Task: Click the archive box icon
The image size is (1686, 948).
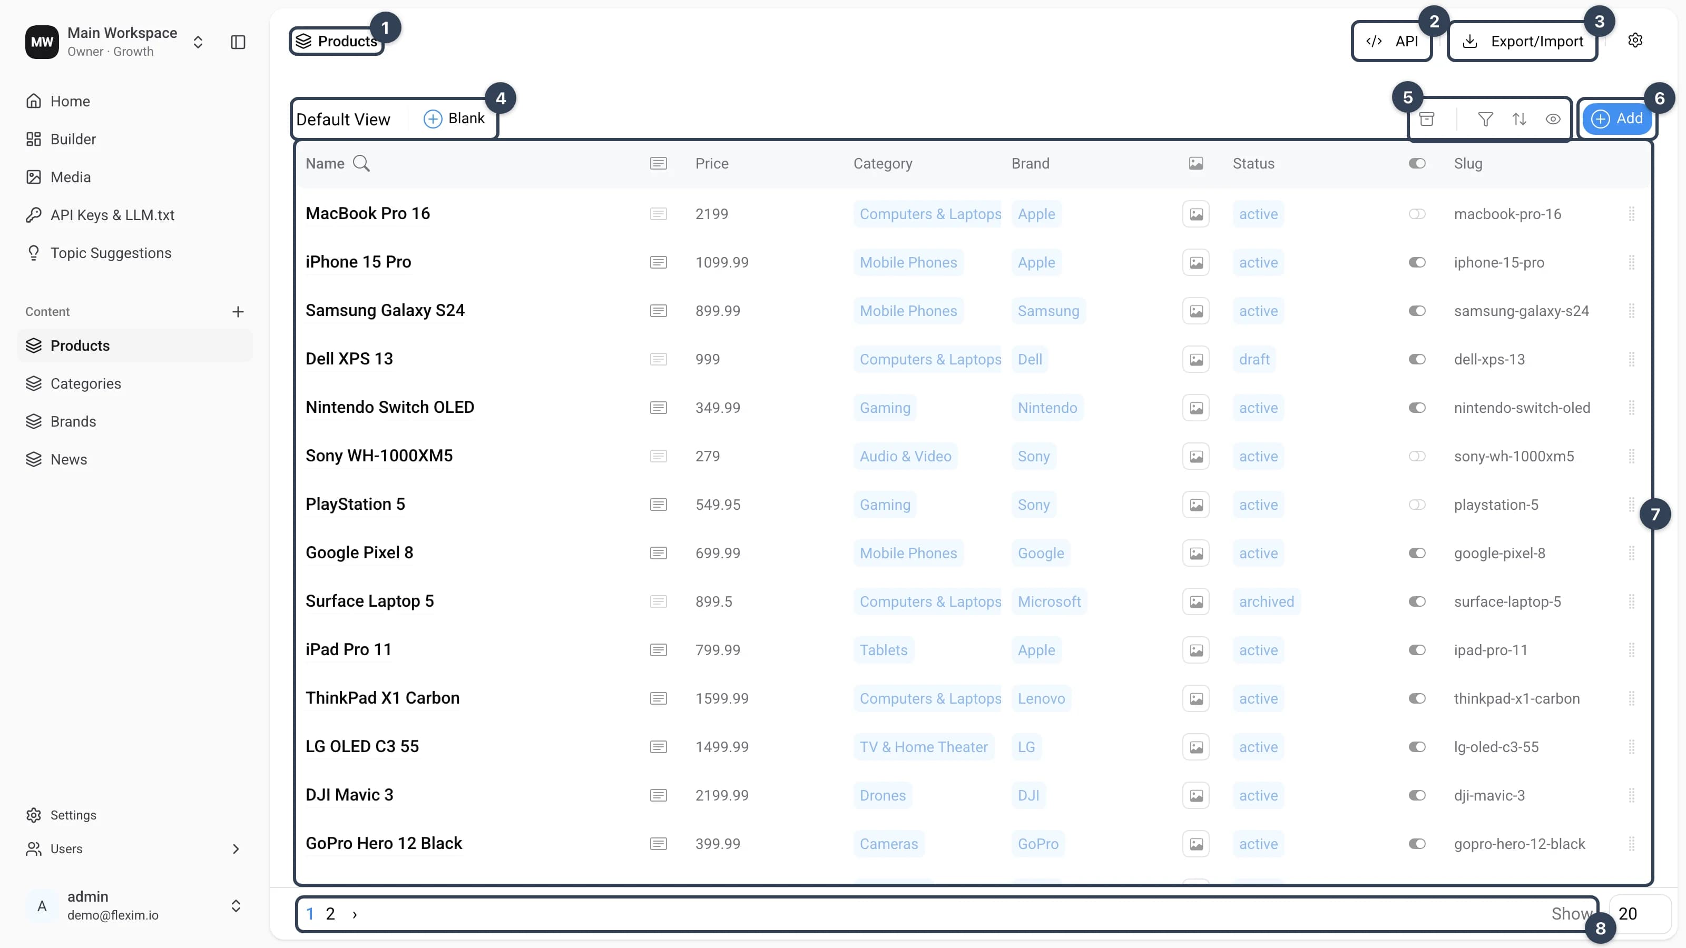Action: click(x=1427, y=119)
